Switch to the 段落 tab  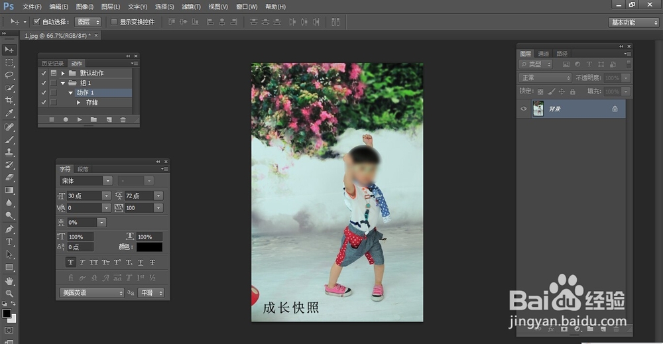tap(83, 169)
